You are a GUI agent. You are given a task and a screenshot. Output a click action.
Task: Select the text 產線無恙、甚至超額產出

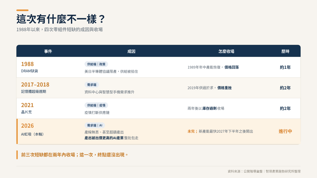pyautogui.click(x=104, y=132)
